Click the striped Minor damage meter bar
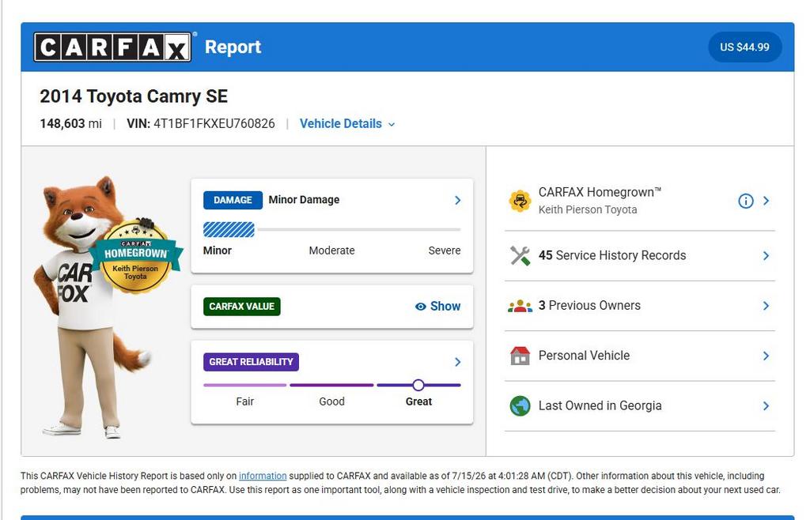The image size is (810, 520). (x=229, y=229)
